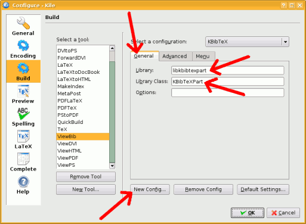
Task: Open the Encoding settings page
Action: (x=23, y=49)
